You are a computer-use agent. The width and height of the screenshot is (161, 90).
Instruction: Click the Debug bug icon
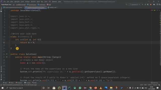point(145,4)
